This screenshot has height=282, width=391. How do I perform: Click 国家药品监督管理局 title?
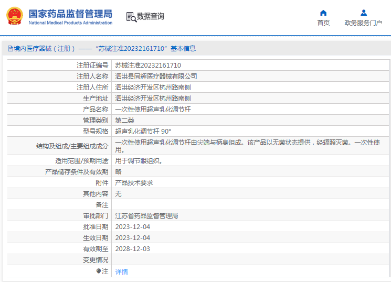coord(70,14)
